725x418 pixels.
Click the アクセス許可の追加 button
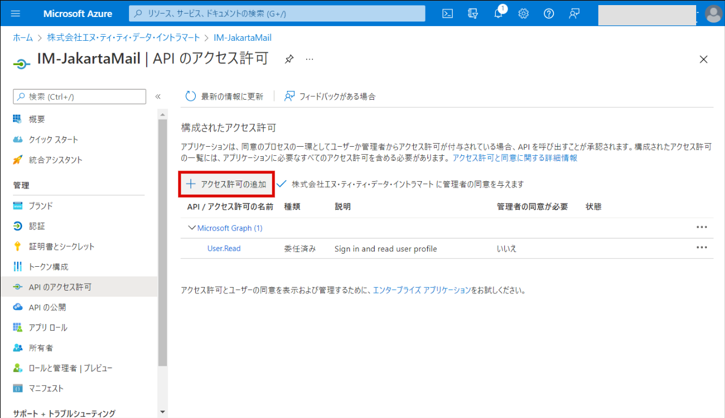tap(226, 184)
